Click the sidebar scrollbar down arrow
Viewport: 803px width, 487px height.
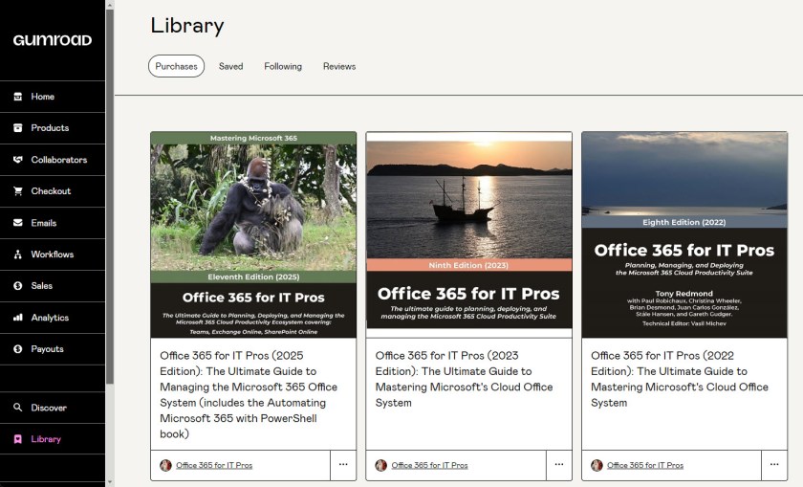click(110, 483)
